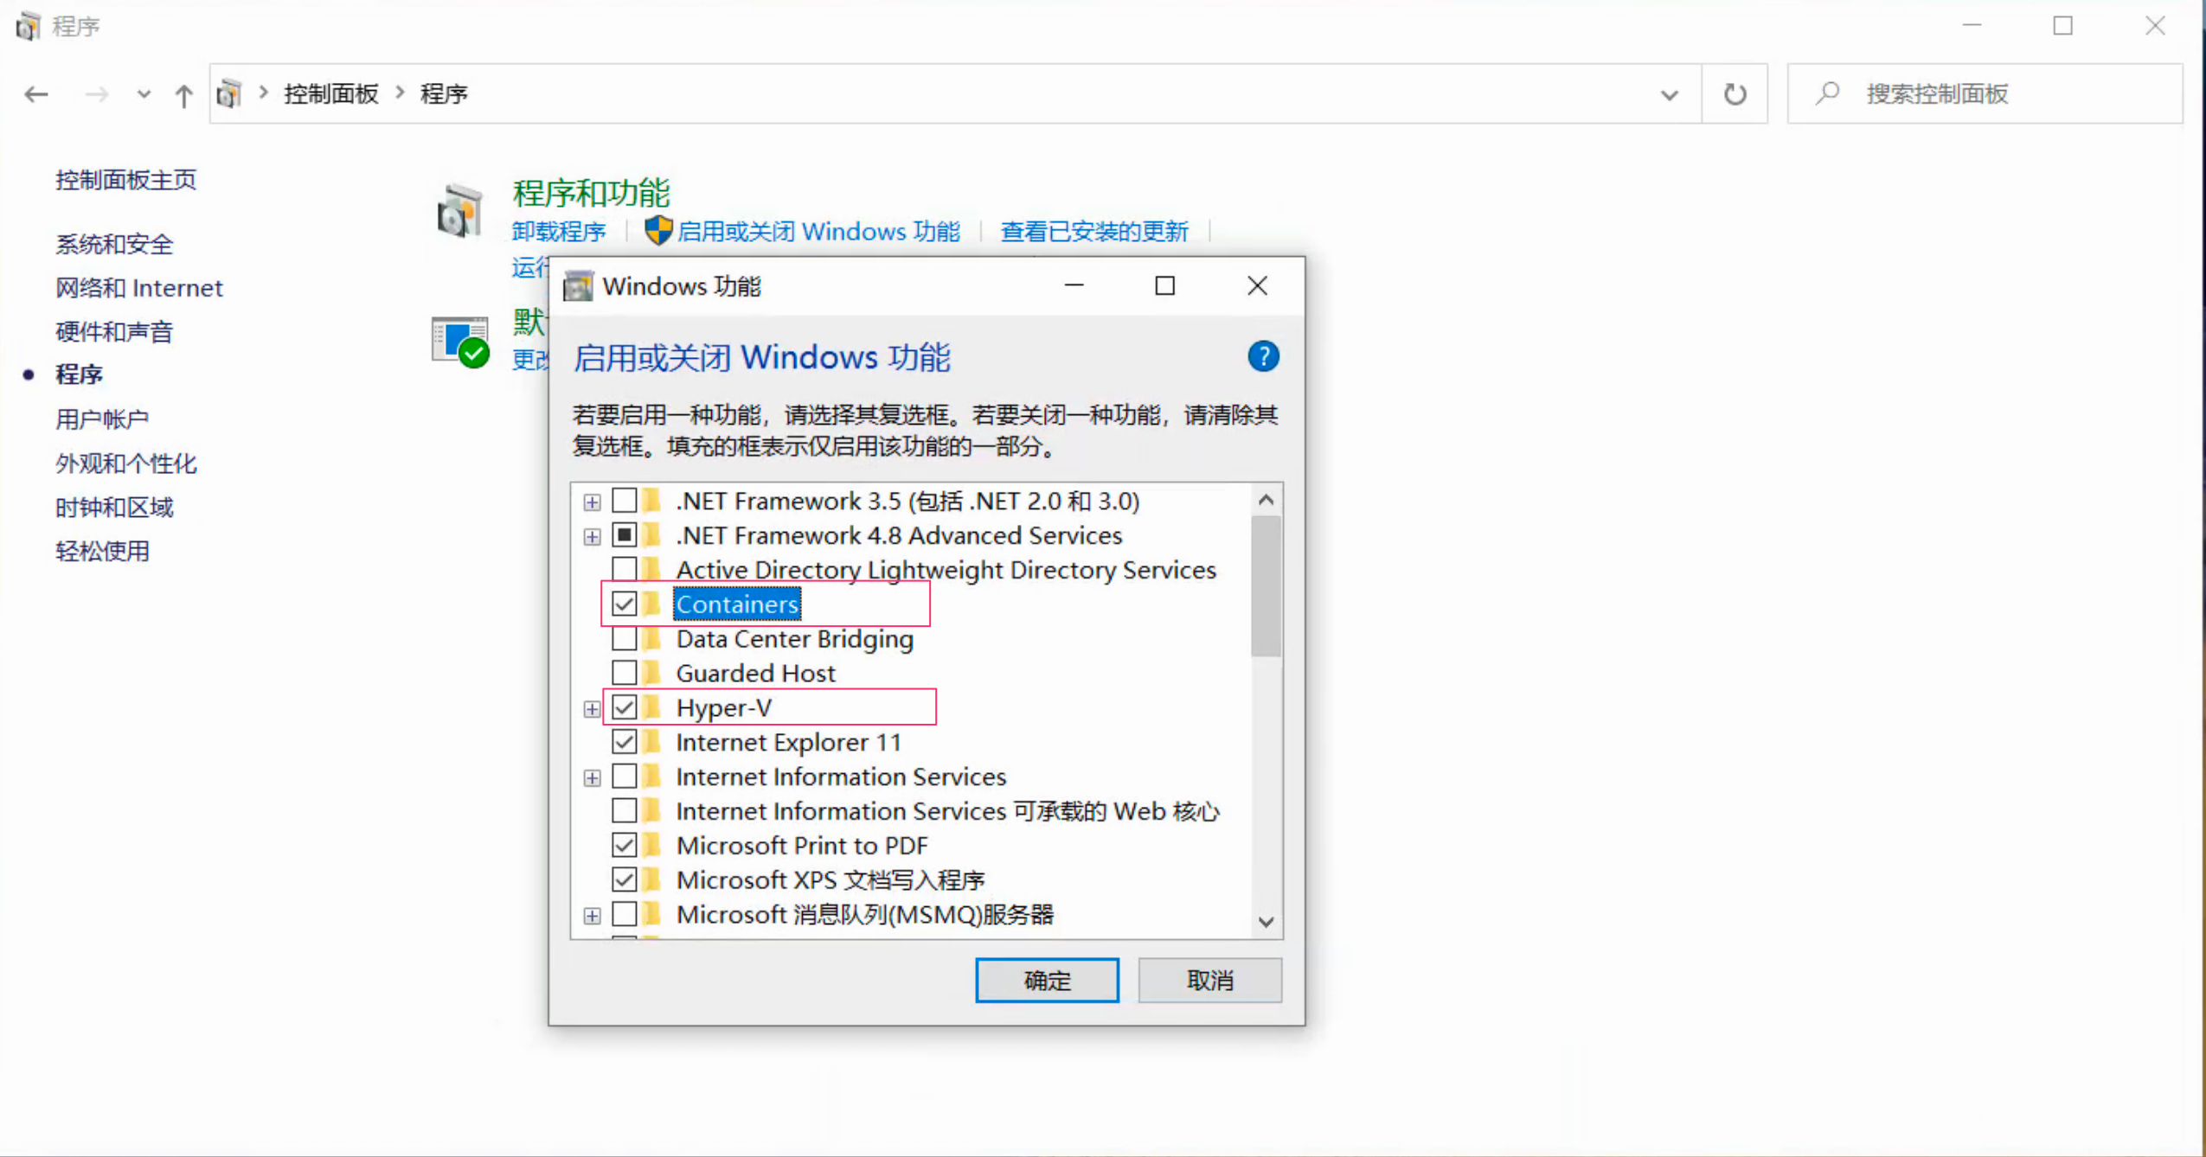Uncheck the Containers checkbox
Screen dimensions: 2206x1157
(625, 604)
